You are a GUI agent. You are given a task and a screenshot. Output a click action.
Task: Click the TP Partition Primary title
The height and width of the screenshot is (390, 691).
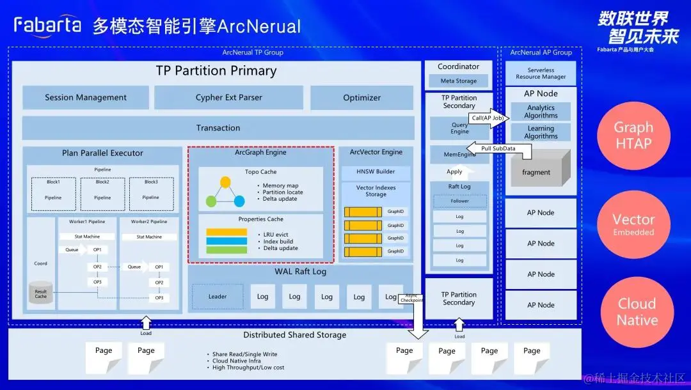click(x=216, y=71)
